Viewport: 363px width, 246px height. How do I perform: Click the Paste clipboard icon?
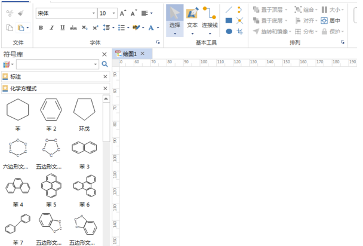21,28
